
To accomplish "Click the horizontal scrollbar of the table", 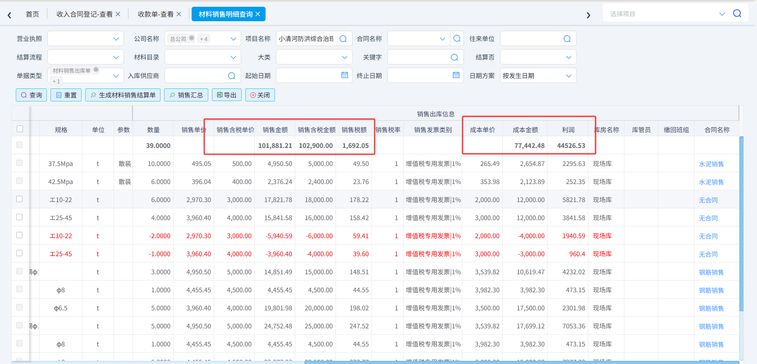I will tap(522, 362).
